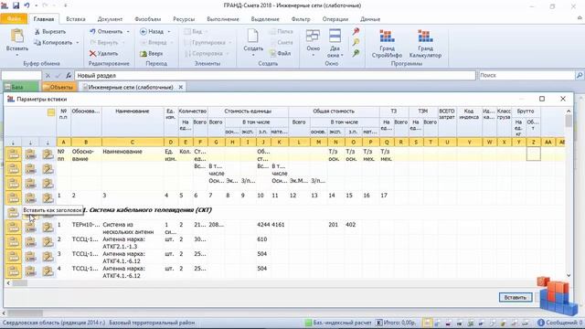This screenshot has width=585, height=329.
Task: Open the dropdown arrow under ribbon Вставить
Action: click(16, 55)
